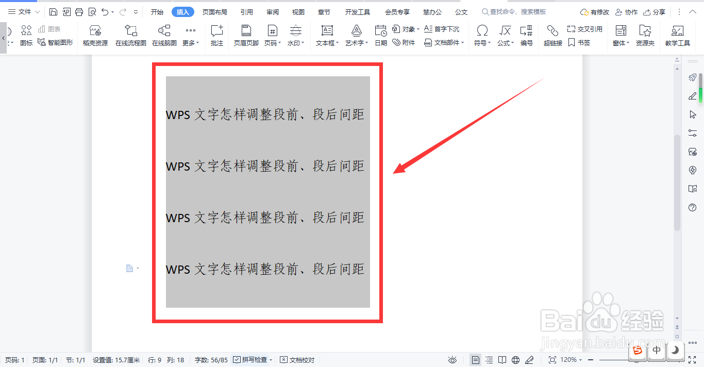Open 教学工具 teaching tools
The height and width of the screenshot is (367, 704).
(678, 36)
